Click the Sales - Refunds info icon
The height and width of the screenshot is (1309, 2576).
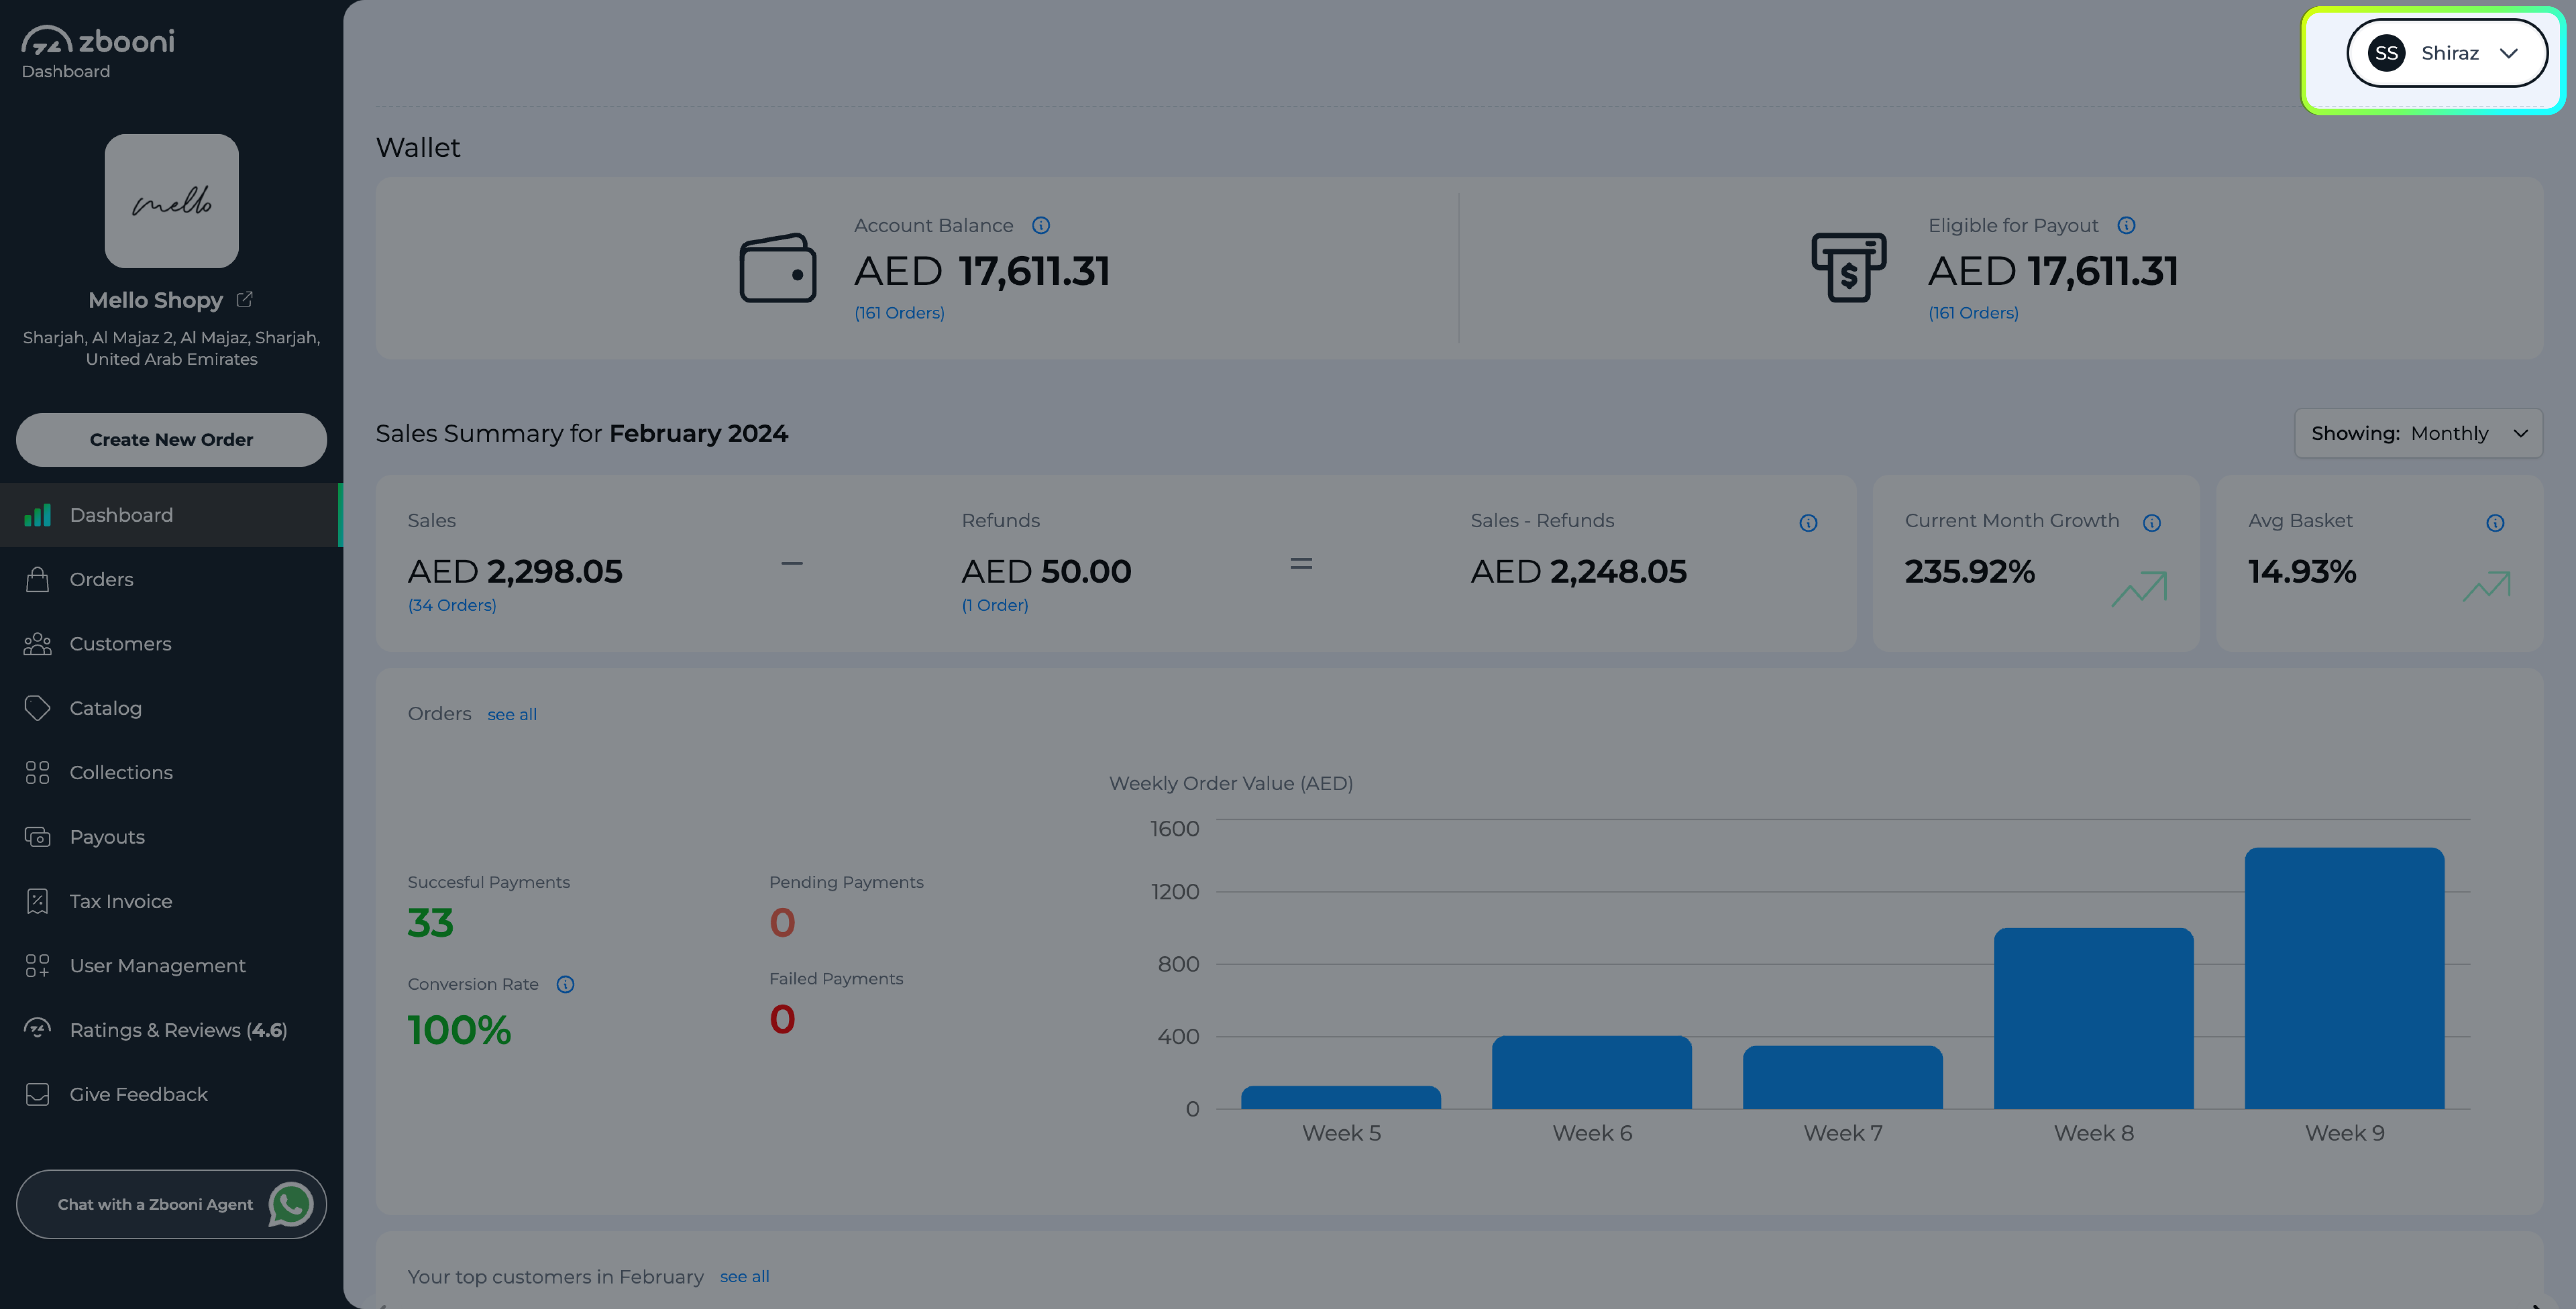click(x=1808, y=523)
